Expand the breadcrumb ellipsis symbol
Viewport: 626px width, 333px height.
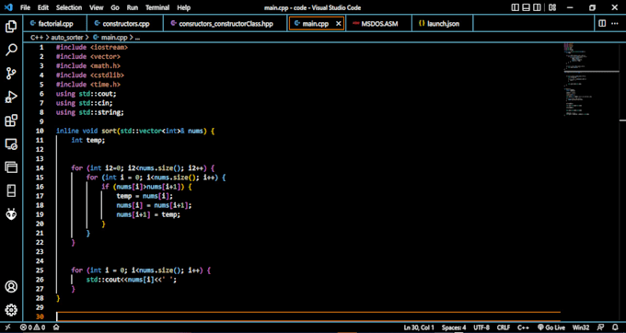pos(138,38)
